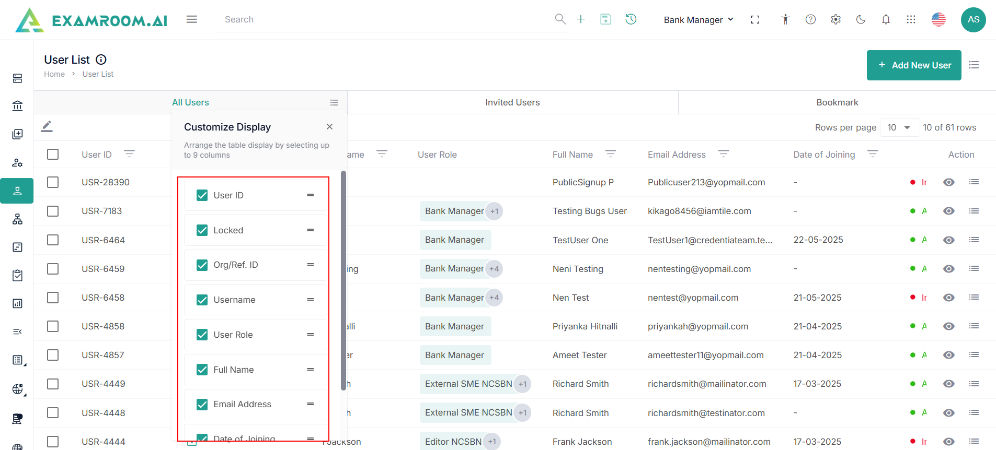Uncheck the Locked column checkbox

tap(202, 230)
